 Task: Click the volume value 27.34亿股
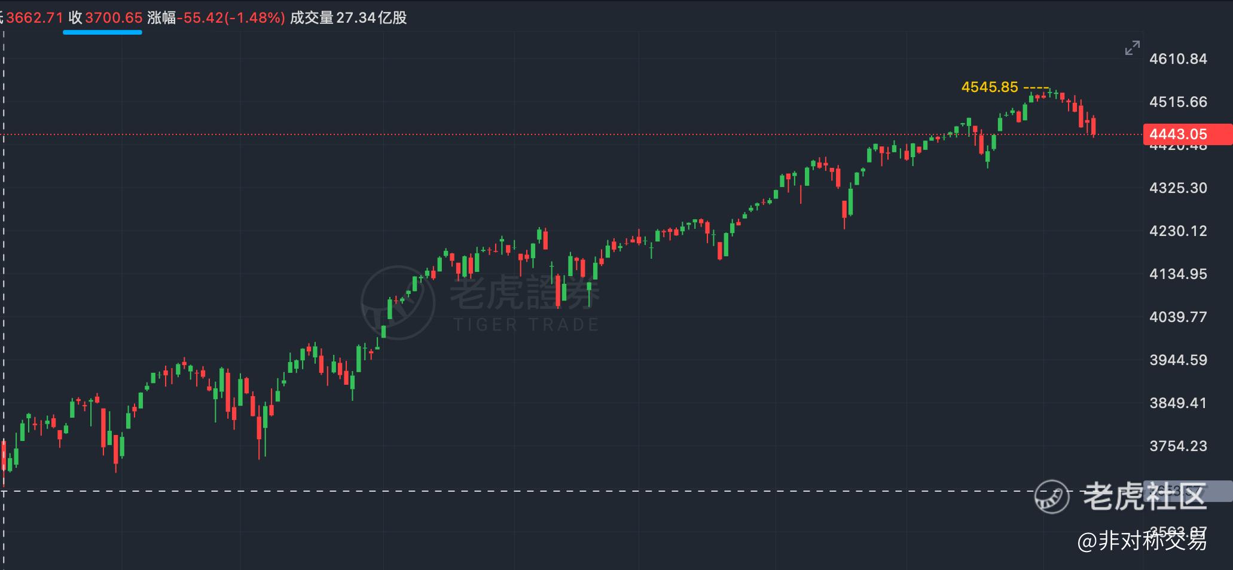click(x=371, y=18)
